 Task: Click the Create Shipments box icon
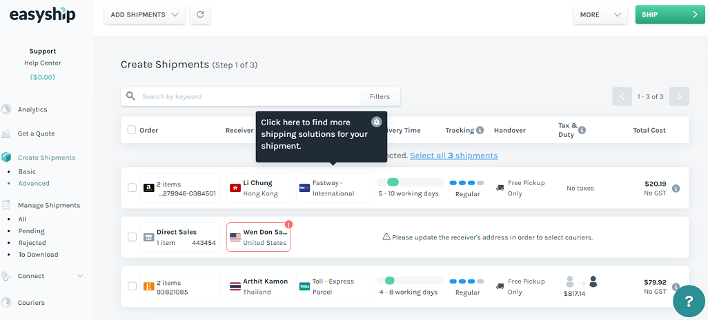(x=6, y=158)
